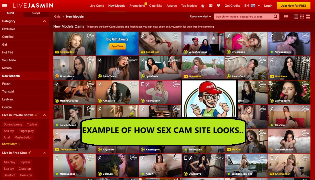
Task: Click the LiveJasmin logo
Action: pyautogui.click(x=33, y=6)
